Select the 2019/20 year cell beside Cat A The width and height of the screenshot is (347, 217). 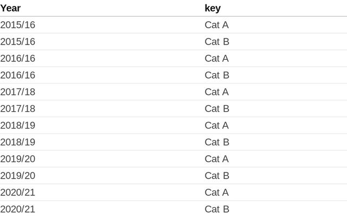18,159
